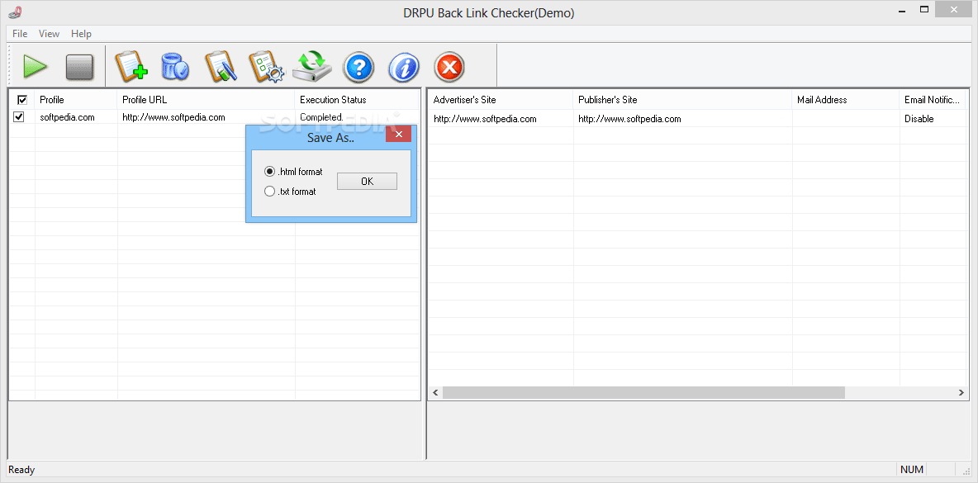Exit application using red X toolbar icon

click(x=449, y=68)
